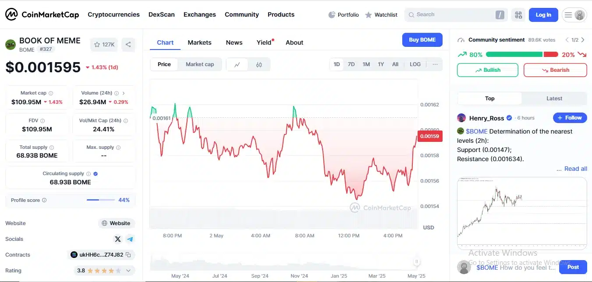The height and width of the screenshot is (282, 592).
Task: Select the 7D time range
Action: coord(351,64)
